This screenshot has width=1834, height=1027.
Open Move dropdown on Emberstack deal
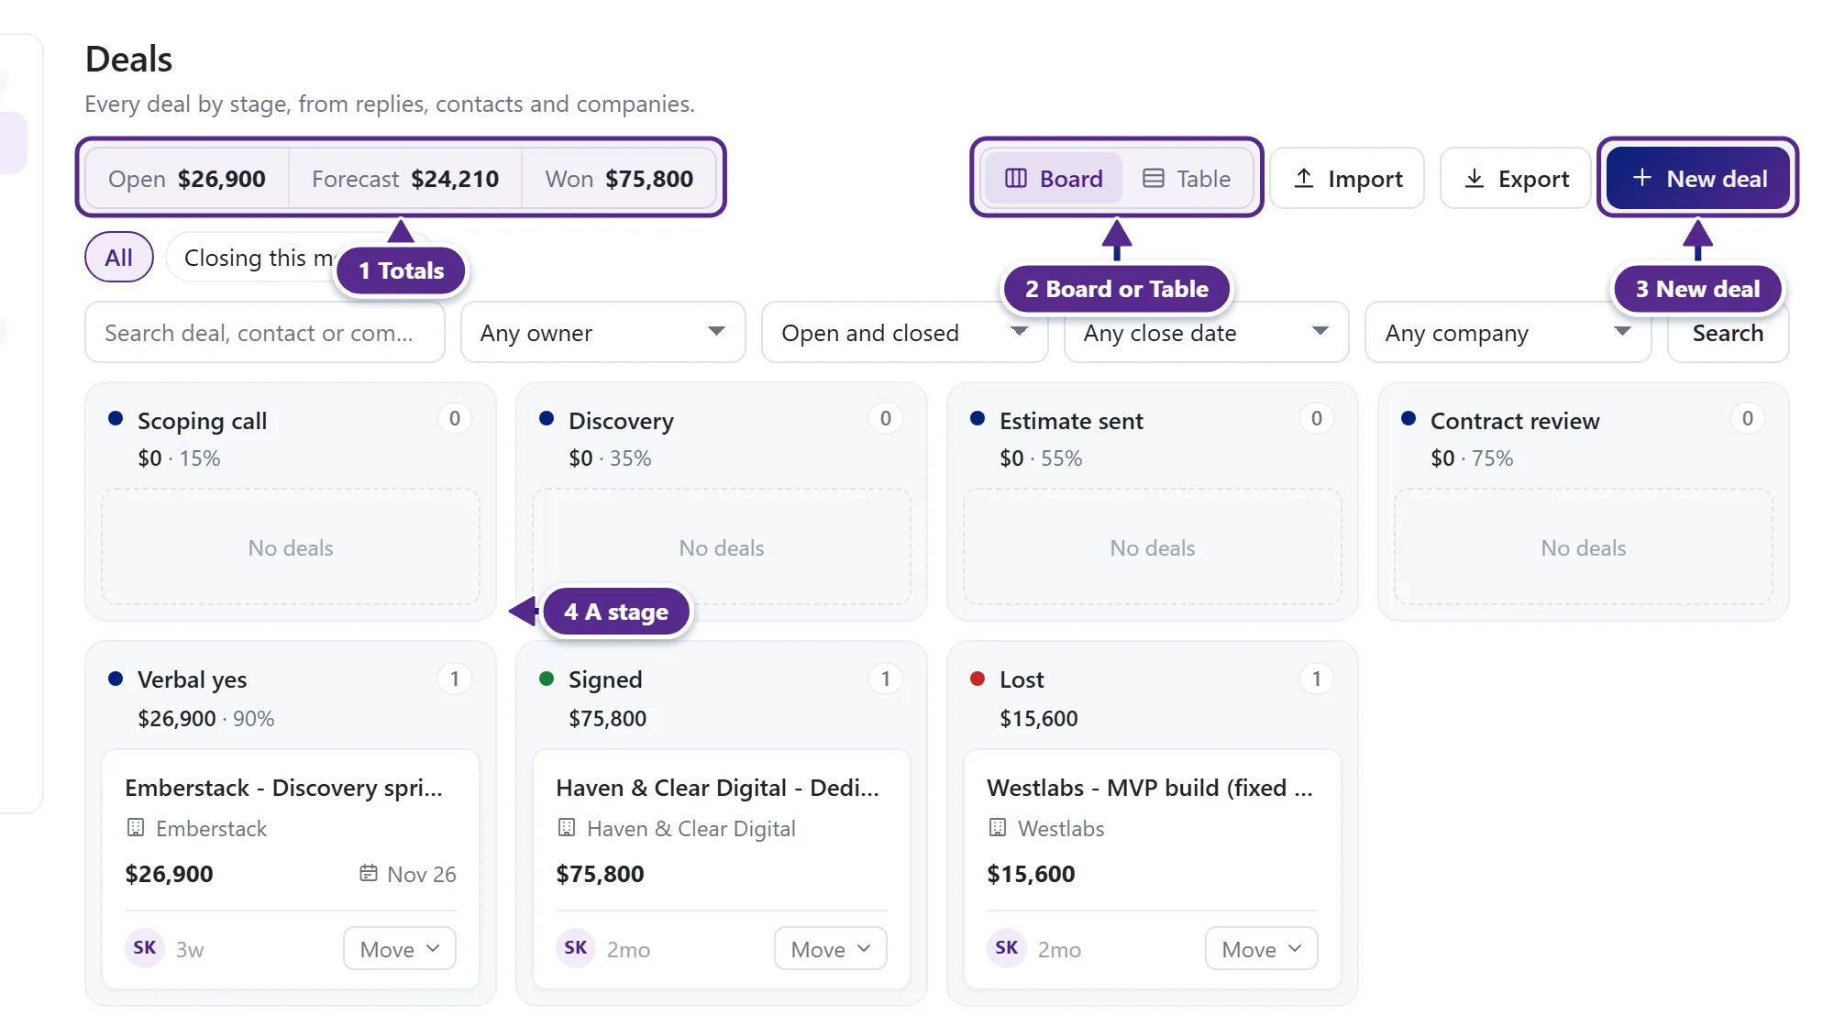click(x=400, y=949)
